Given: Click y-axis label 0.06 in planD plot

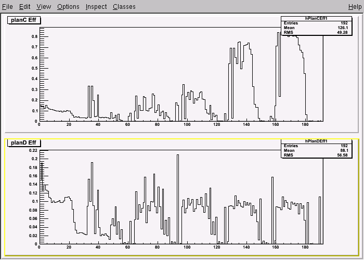Looking at the screenshot, I should (x=33, y=218).
